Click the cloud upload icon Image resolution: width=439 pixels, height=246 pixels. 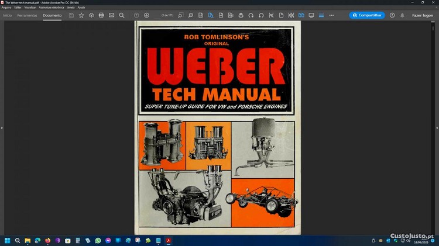tap(91, 15)
